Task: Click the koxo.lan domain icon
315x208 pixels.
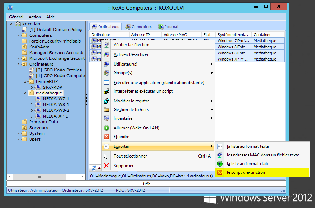Action: tap(18, 24)
